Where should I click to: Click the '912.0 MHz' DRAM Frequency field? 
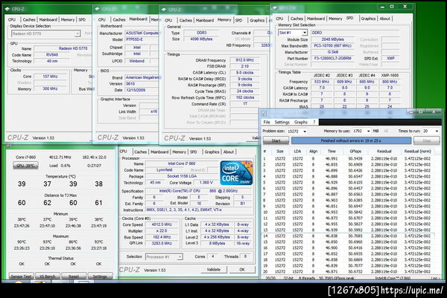click(245, 60)
